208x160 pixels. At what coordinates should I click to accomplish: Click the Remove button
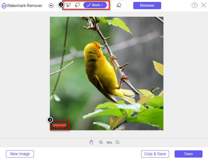point(147,5)
